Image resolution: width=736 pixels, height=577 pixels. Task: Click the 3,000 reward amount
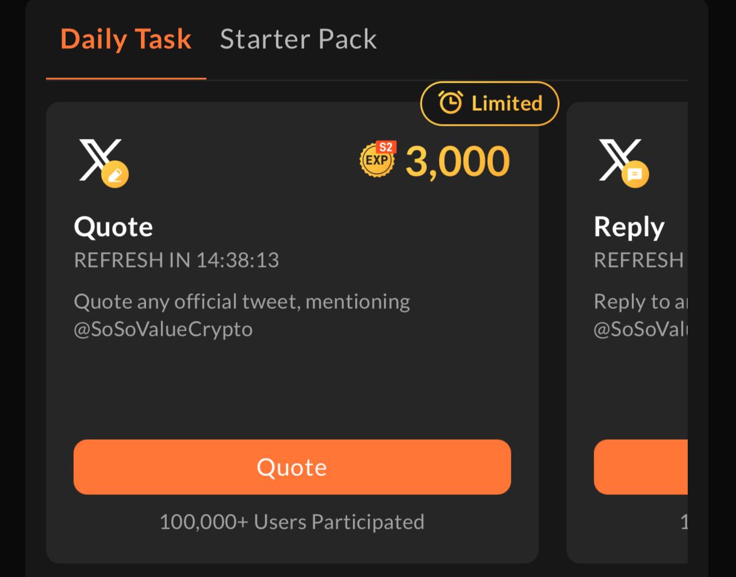point(458,161)
